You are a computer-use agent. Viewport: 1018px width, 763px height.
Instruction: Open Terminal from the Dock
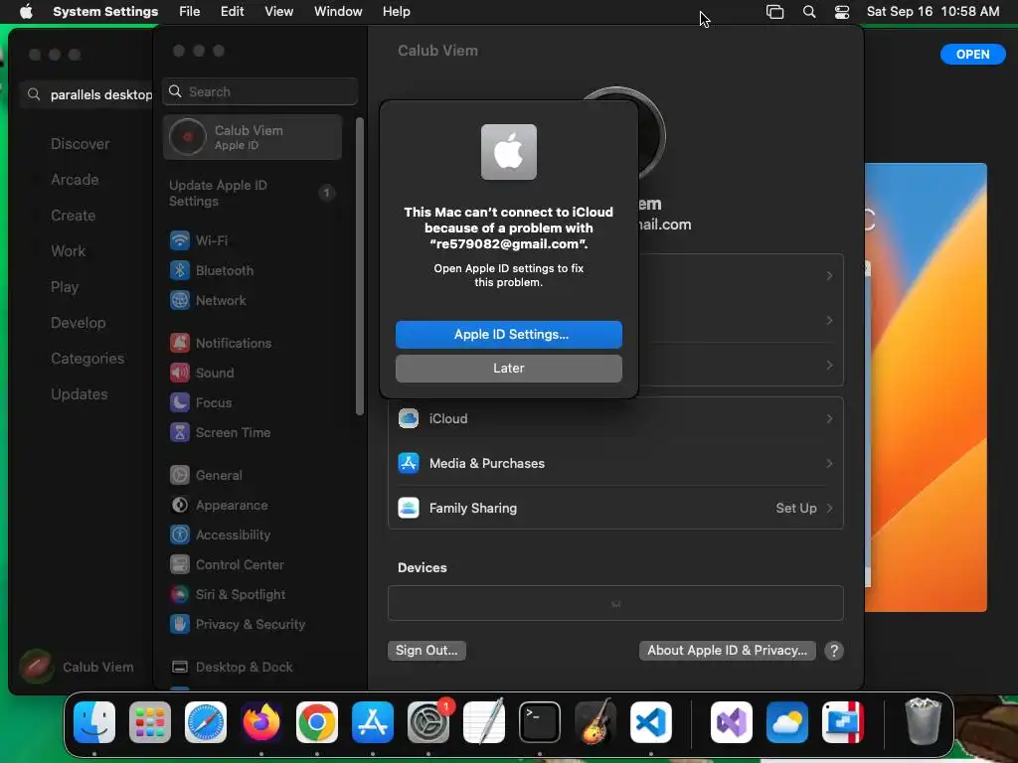540,722
